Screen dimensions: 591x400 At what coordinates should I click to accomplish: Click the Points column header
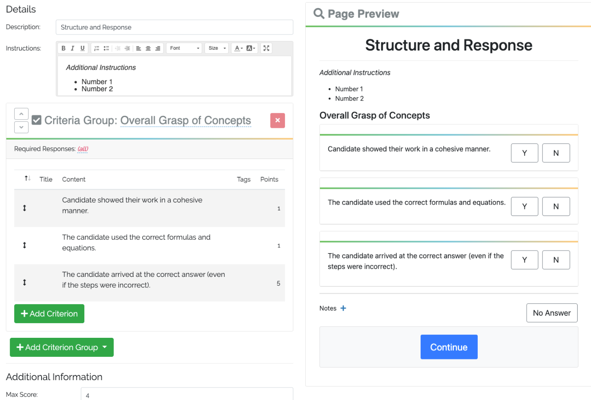tap(269, 179)
